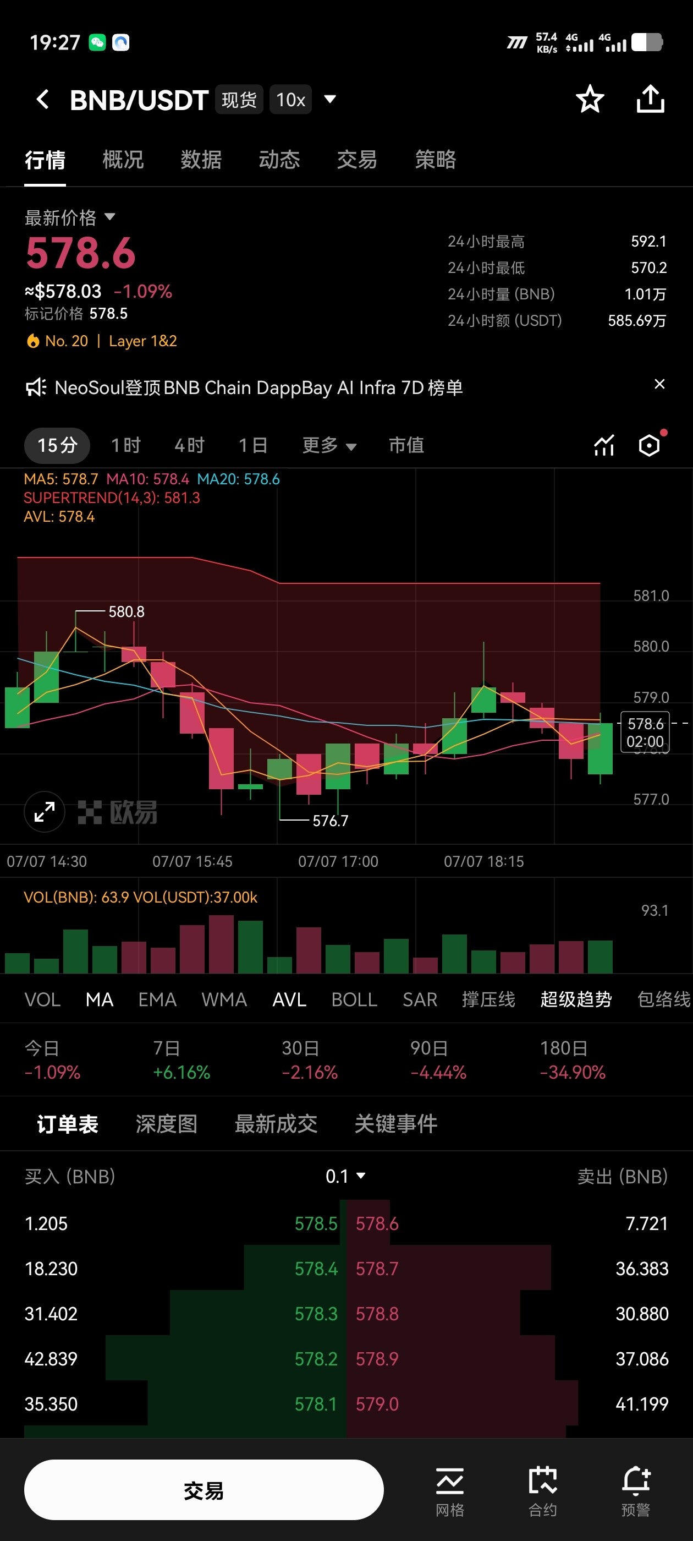Select the 15分 timeframe
Image resolution: width=693 pixels, height=1541 pixels.
[57, 445]
